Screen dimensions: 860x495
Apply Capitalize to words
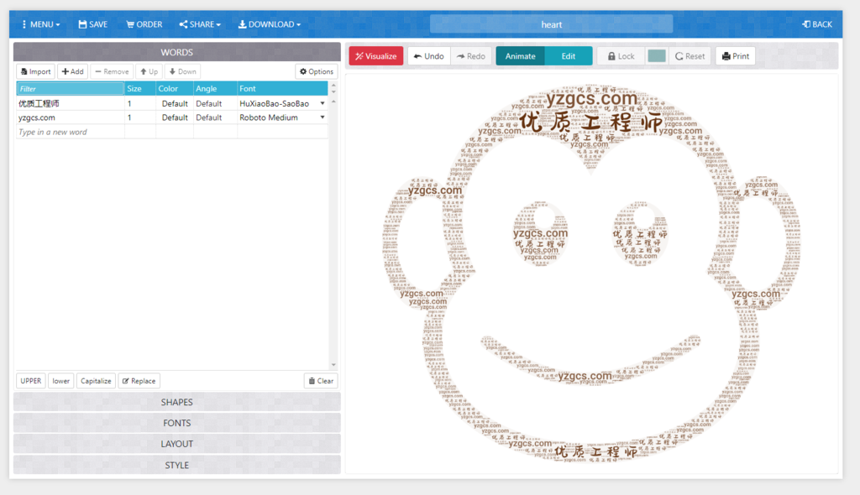pyautogui.click(x=96, y=381)
